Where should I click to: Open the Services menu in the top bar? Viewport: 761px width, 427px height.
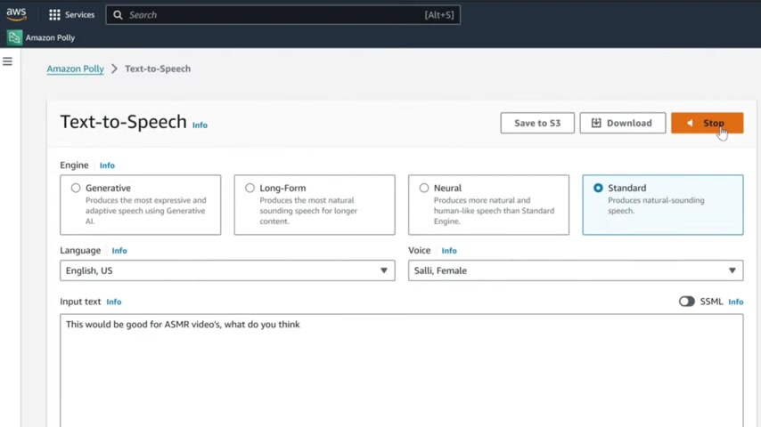point(72,15)
